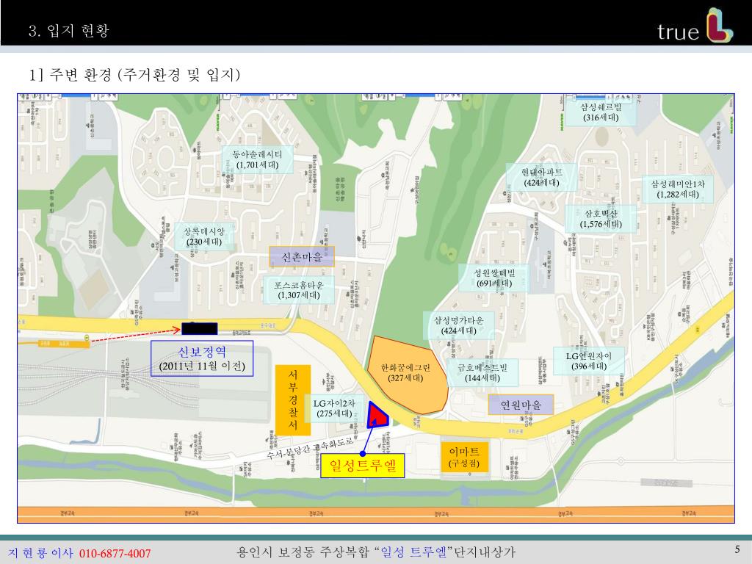Click the orange 서부경찰서 label

292,400
